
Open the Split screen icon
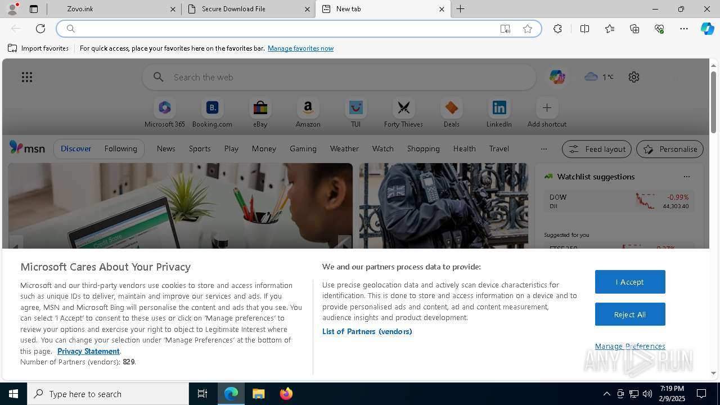(584, 29)
